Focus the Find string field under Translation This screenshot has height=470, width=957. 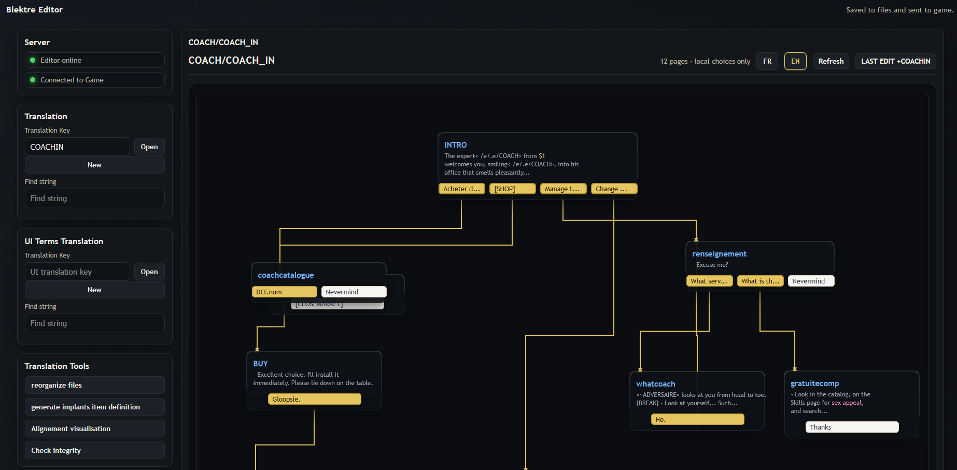tap(94, 198)
